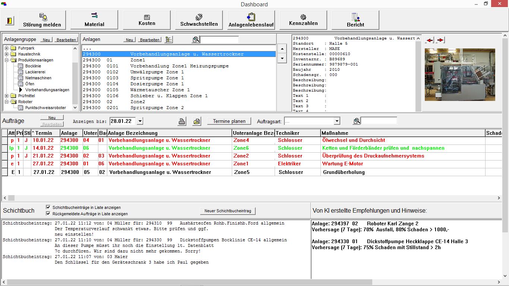Uncheck Rückgemeldete Aufträge in Liste anzeigen
This screenshot has width=509, height=286.
click(48, 214)
